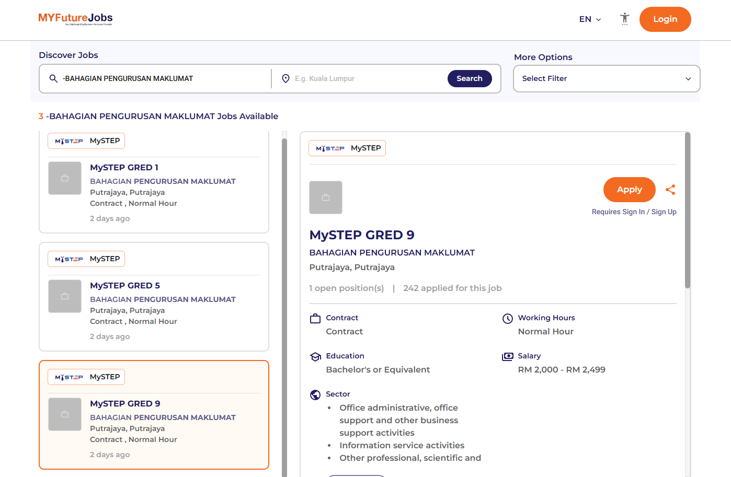This screenshot has width=731, height=477.
Task: Share the MySTEP GRED 9 job
Action: point(670,190)
